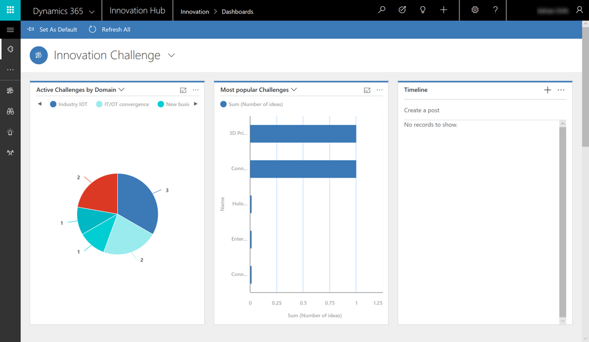Screen dimensions: 589x342
Task: Click Refresh All button
Action: [109, 30]
